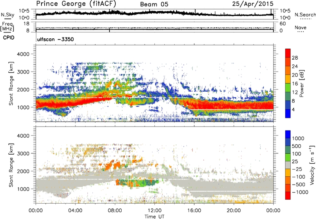
Task: Click the '-1000' value on Velocity color bar
Action: 300,192
